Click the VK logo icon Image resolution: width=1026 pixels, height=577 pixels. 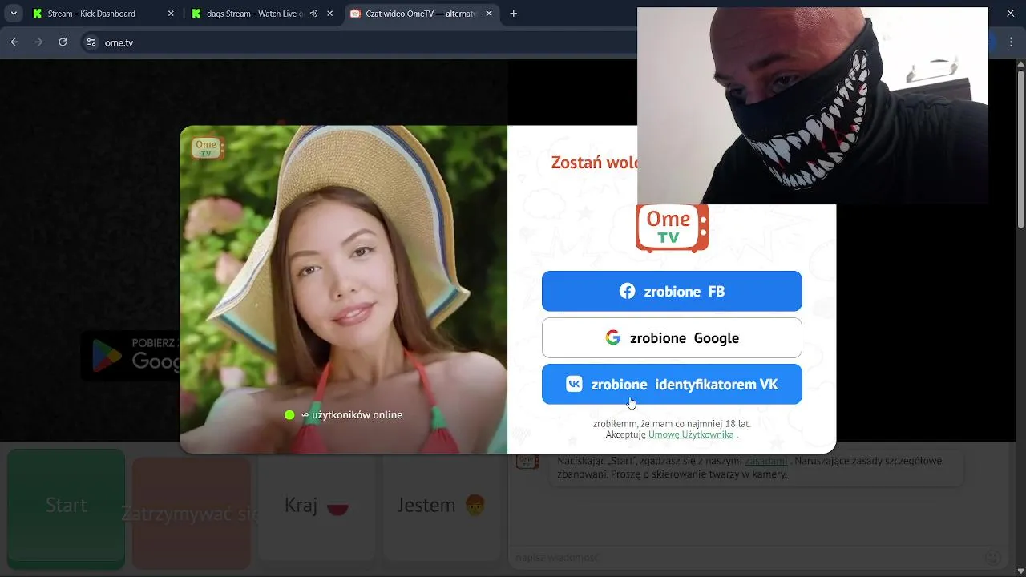pos(574,384)
